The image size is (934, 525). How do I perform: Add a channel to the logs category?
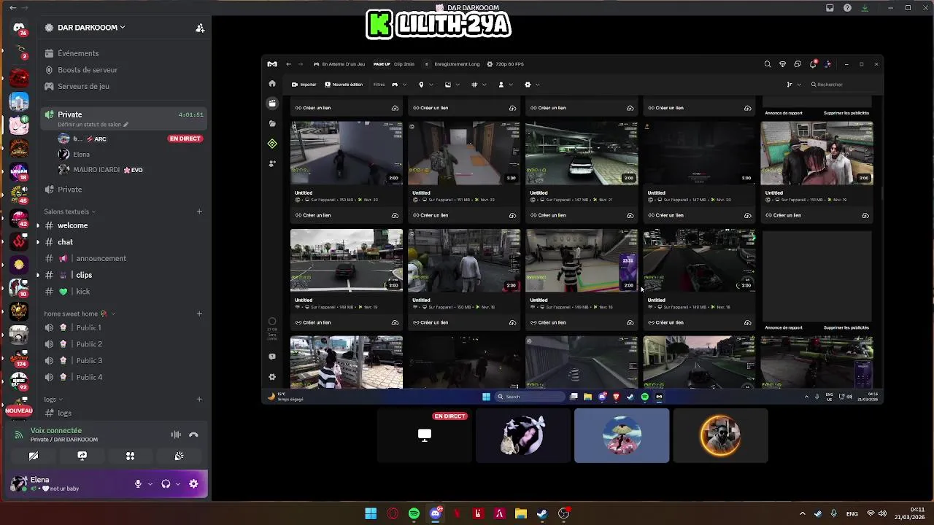coord(199,400)
